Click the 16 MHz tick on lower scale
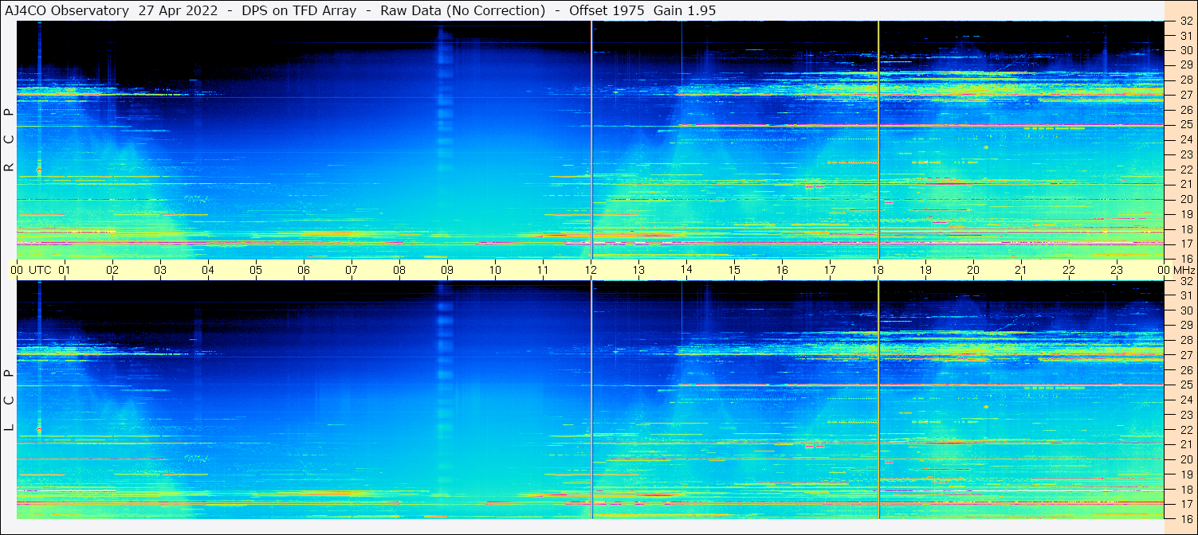 1185,519
